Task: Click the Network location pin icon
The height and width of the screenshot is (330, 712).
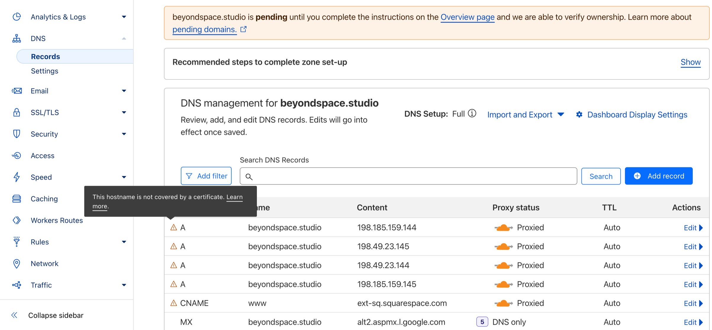Action: (17, 263)
